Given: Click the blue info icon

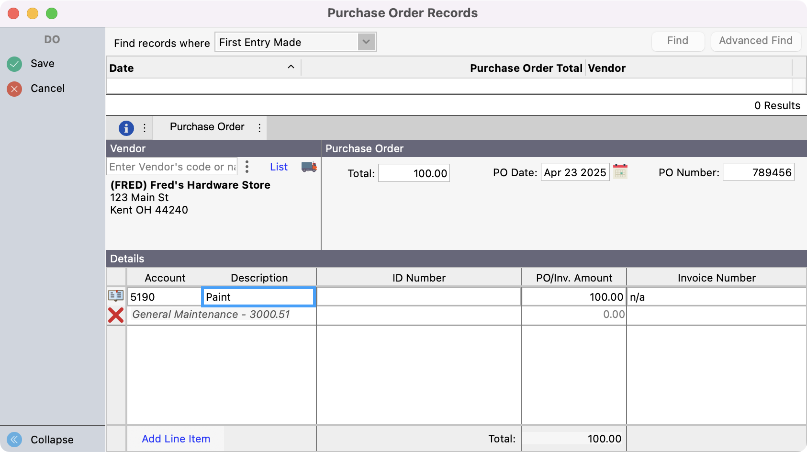Looking at the screenshot, I should click(126, 128).
